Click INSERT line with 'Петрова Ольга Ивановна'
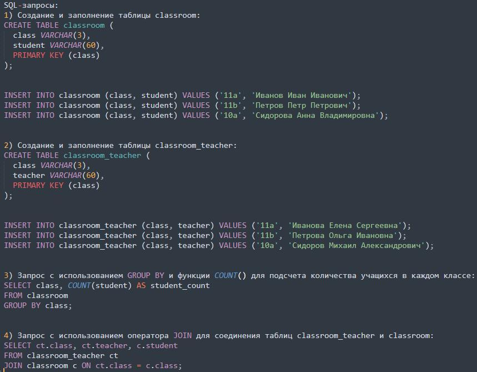 (205, 236)
